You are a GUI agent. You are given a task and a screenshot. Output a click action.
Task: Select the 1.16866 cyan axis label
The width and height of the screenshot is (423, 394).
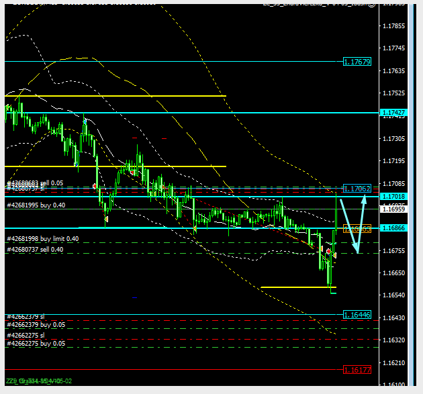pos(393,228)
